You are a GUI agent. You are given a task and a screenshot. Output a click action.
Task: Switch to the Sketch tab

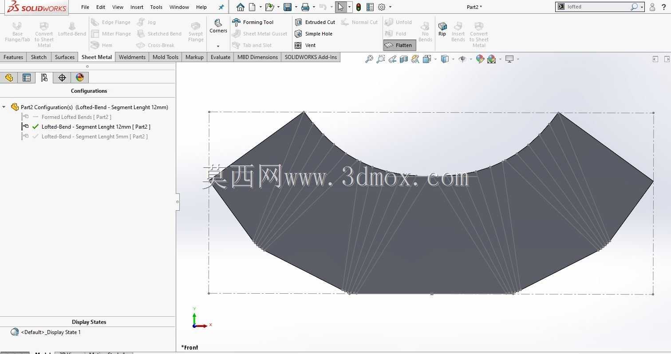[x=39, y=57]
